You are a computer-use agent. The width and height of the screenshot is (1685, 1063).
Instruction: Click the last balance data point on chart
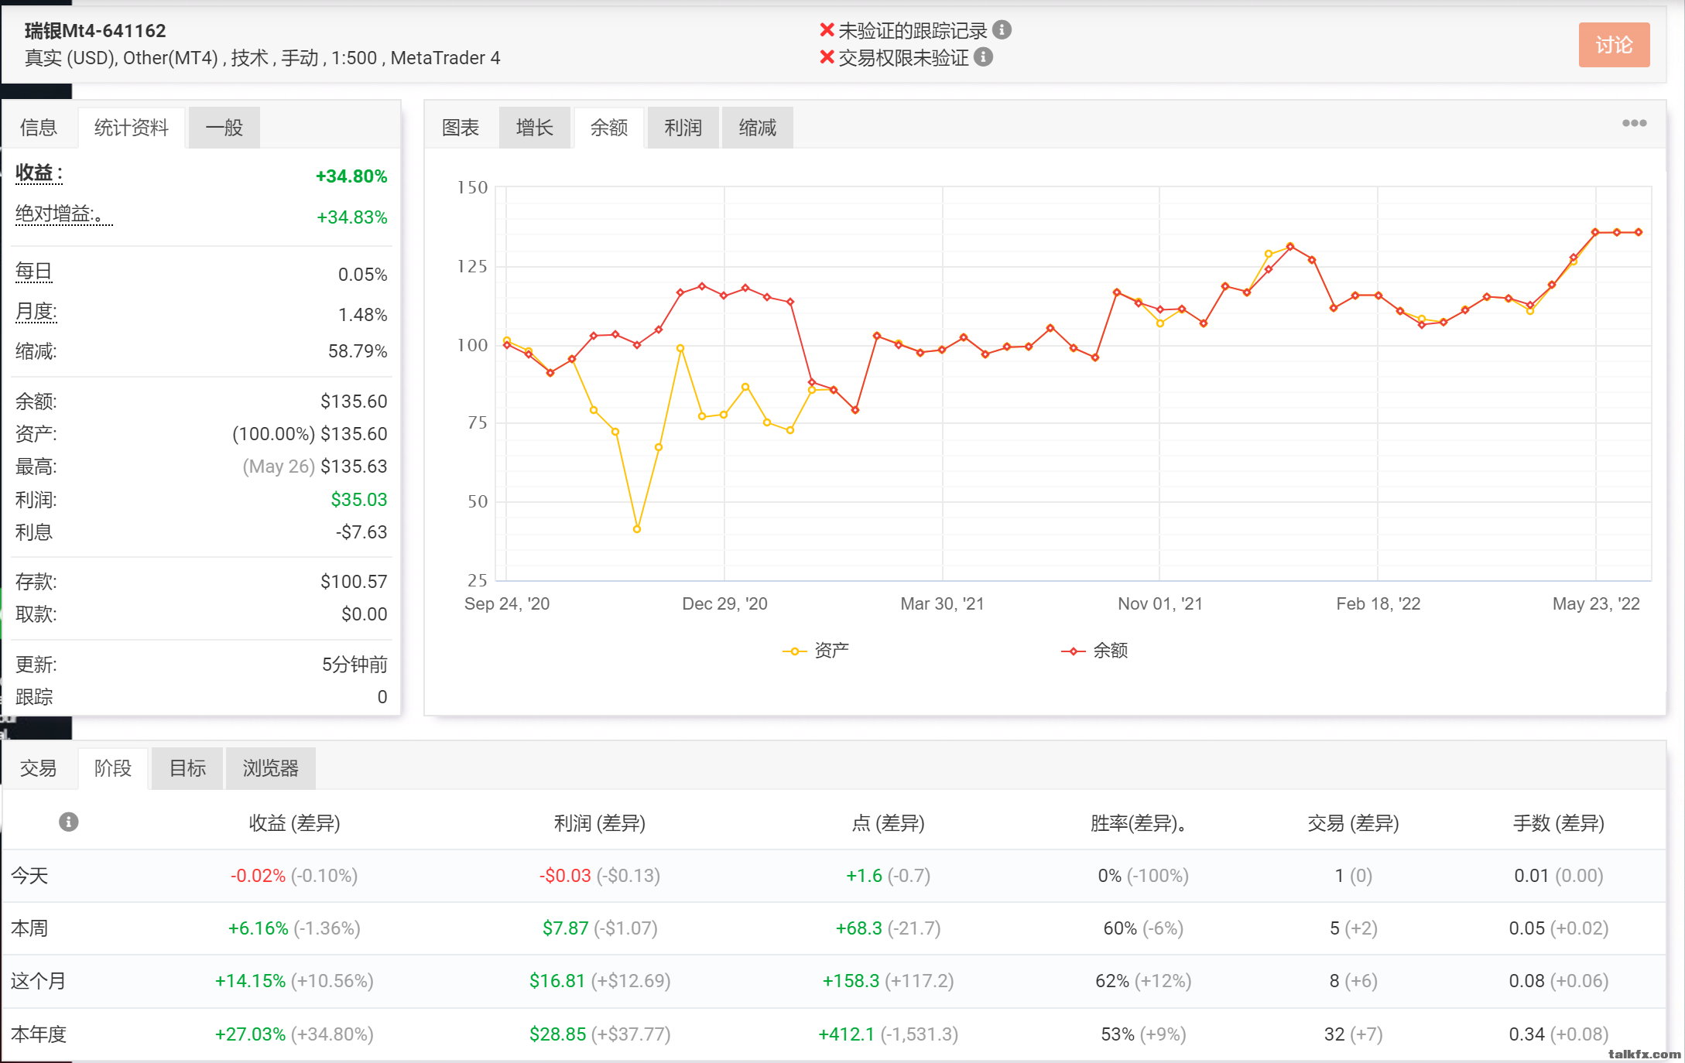1639,232
